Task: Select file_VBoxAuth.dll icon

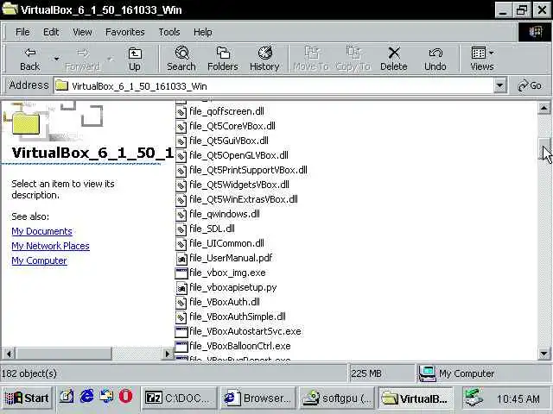Action: (181, 303)
